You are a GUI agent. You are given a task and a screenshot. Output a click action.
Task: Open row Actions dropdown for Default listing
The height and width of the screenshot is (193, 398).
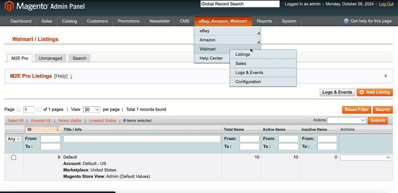tap(365, 157)
